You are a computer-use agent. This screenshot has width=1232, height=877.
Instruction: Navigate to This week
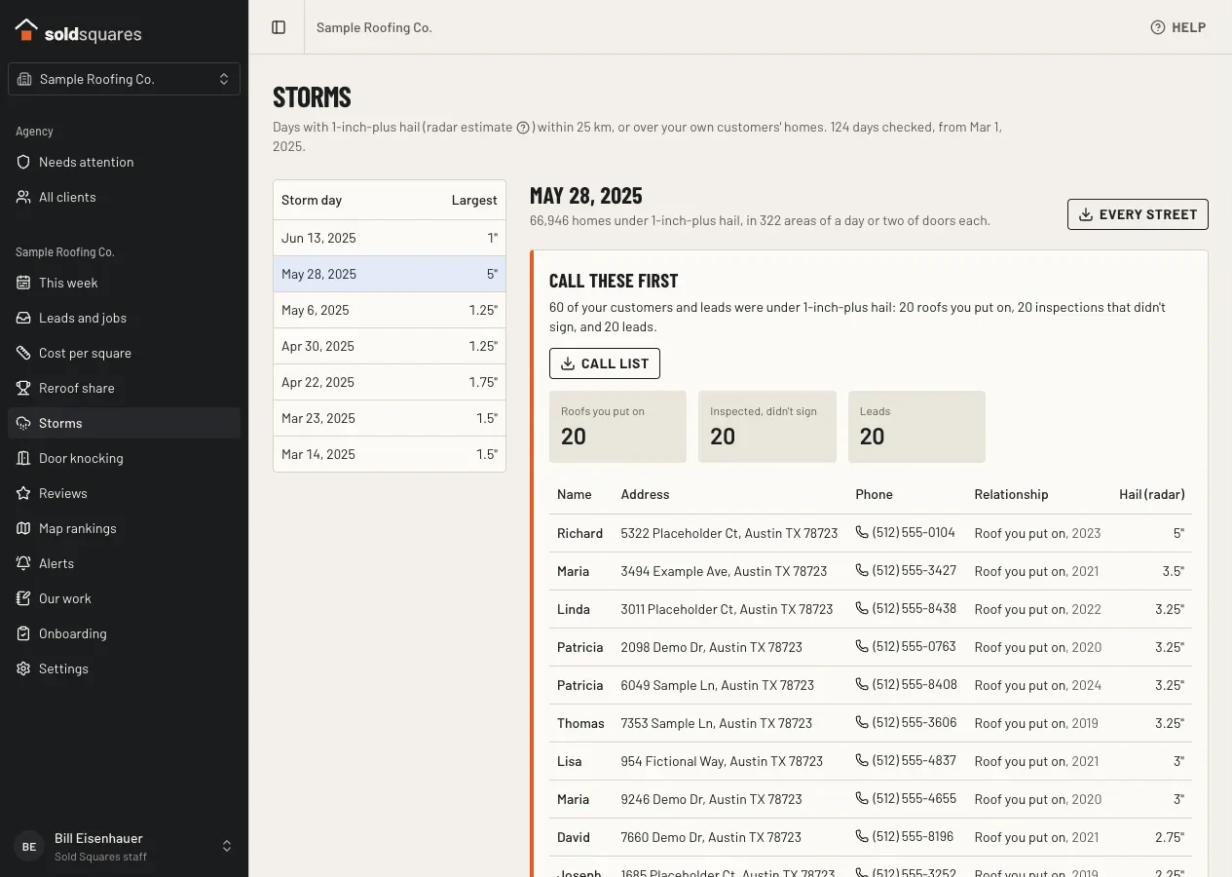click(124, 283)
